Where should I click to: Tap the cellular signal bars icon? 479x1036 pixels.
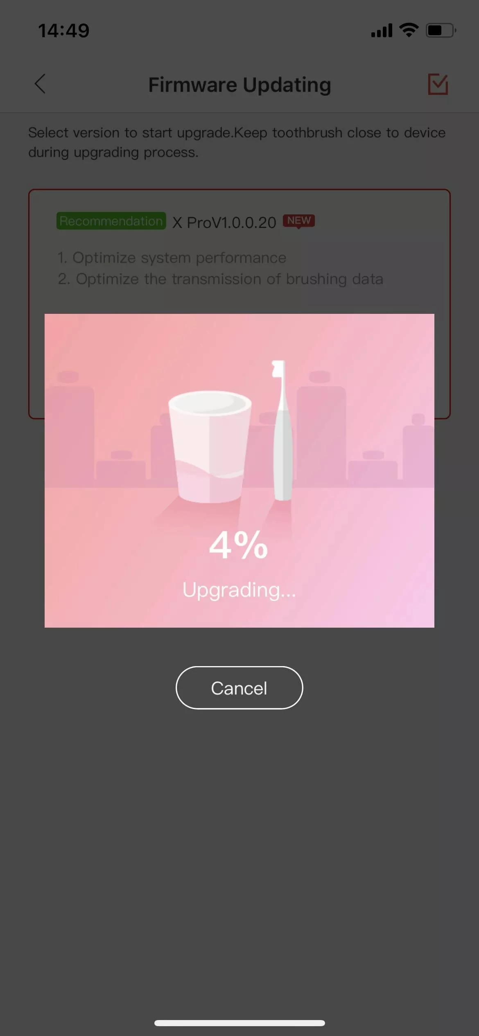(x=381, y=30)
